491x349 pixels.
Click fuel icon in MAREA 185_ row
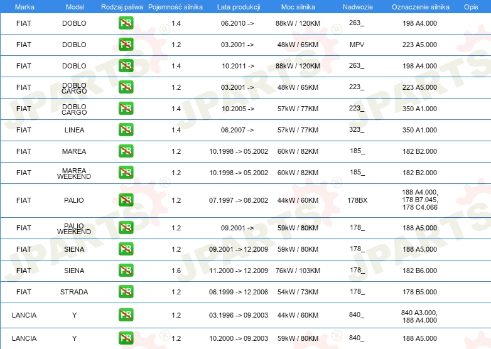tap(126, 151)
